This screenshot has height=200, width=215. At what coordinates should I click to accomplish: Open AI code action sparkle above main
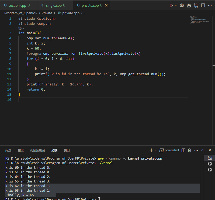(x=21, y=28)
